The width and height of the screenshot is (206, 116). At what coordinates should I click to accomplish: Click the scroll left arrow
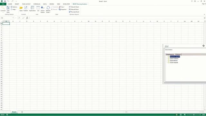coord(126,112)
